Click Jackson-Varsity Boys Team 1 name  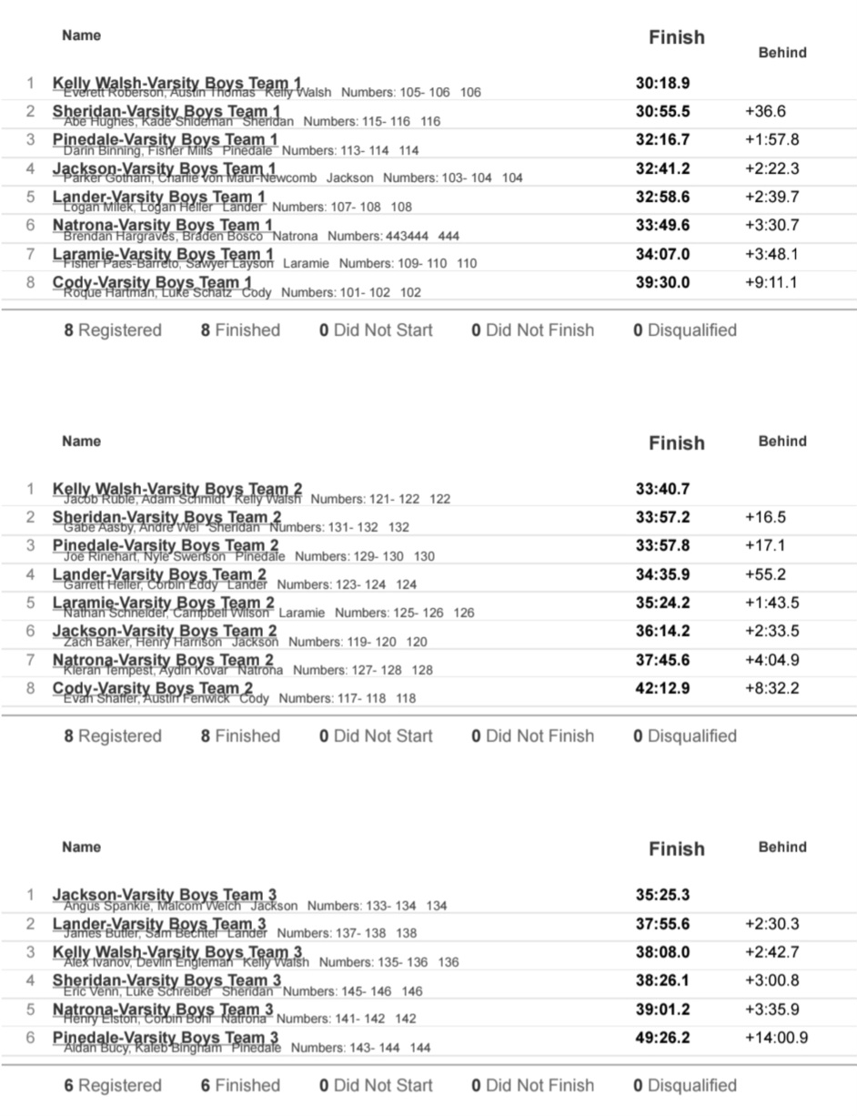164,168
